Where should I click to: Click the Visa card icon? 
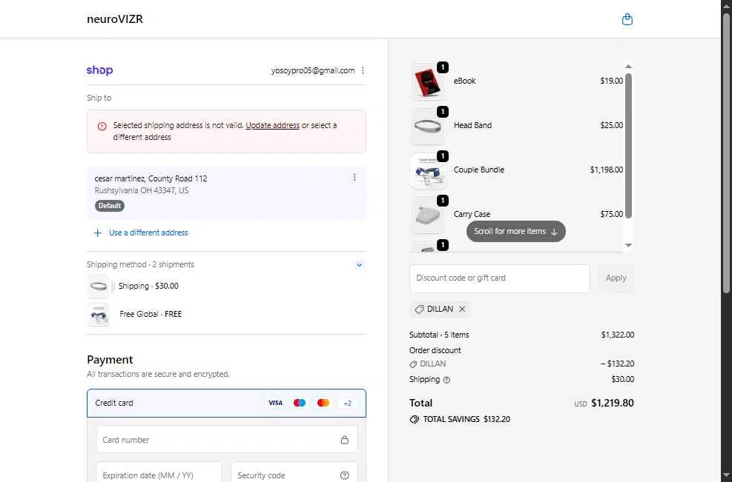click(x=275, y=403)
